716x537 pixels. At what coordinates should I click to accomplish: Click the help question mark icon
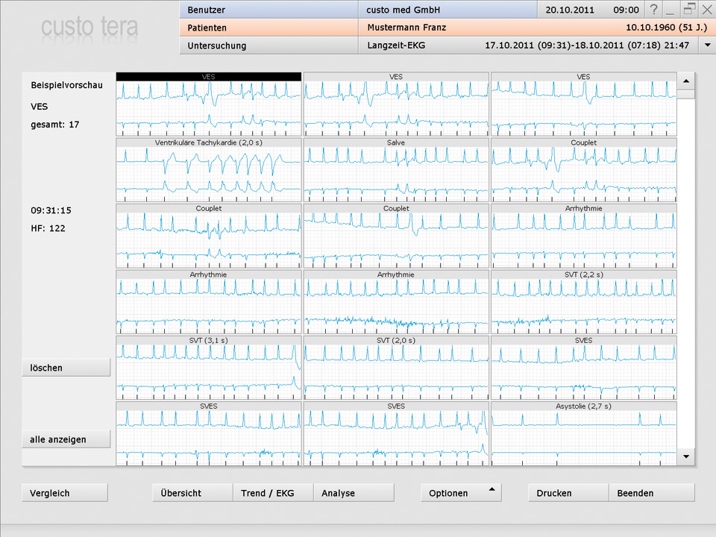coord(654,10)
